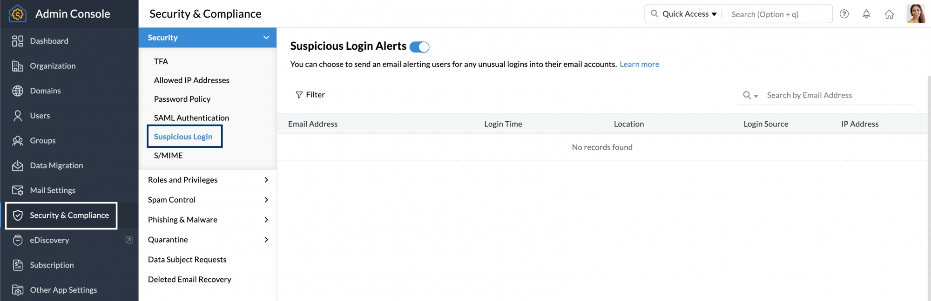Open the notifications bell icon
The image size is (931, 301).
866,14
